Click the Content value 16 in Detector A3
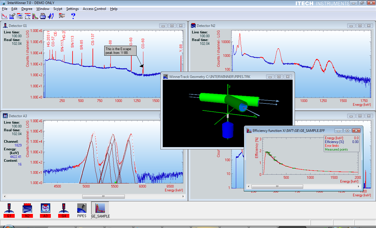 coord(20,164)
